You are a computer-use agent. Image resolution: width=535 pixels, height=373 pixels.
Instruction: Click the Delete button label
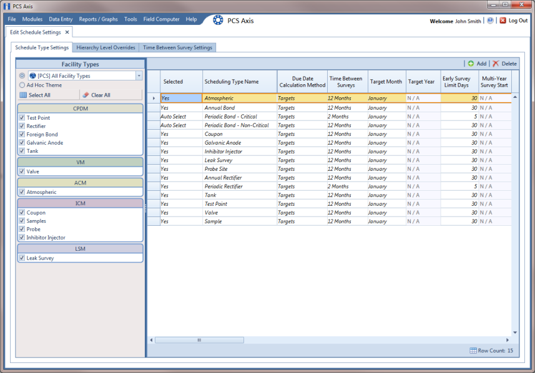(509, 64)
